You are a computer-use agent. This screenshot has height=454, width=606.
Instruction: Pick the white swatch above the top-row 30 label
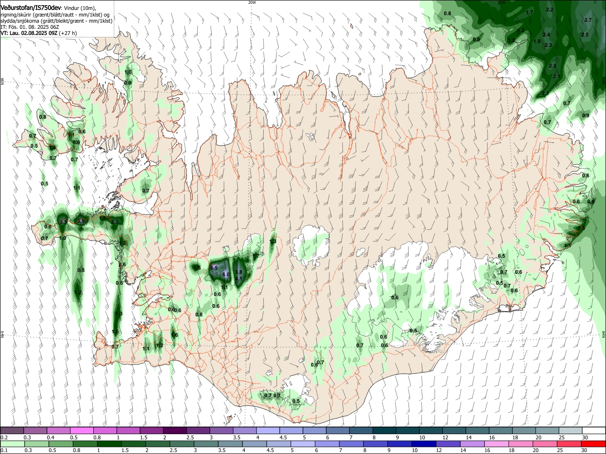point(594,431)
